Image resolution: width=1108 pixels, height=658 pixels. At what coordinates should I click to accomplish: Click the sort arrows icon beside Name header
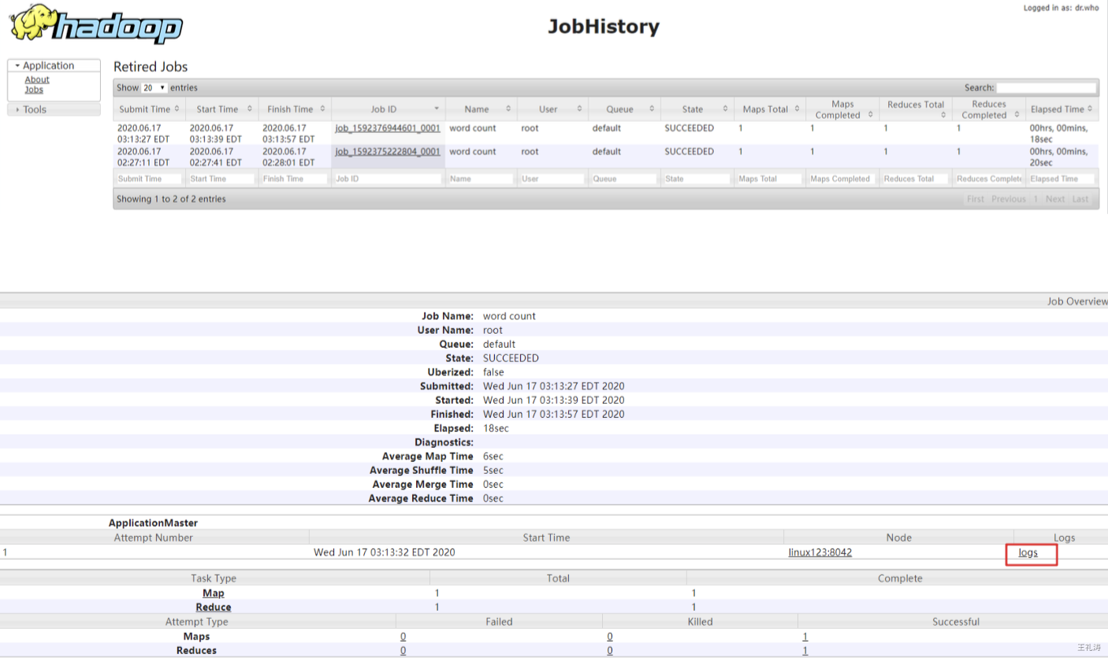tap(508, 109)
